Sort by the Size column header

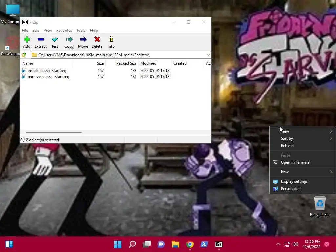(89, 63)
